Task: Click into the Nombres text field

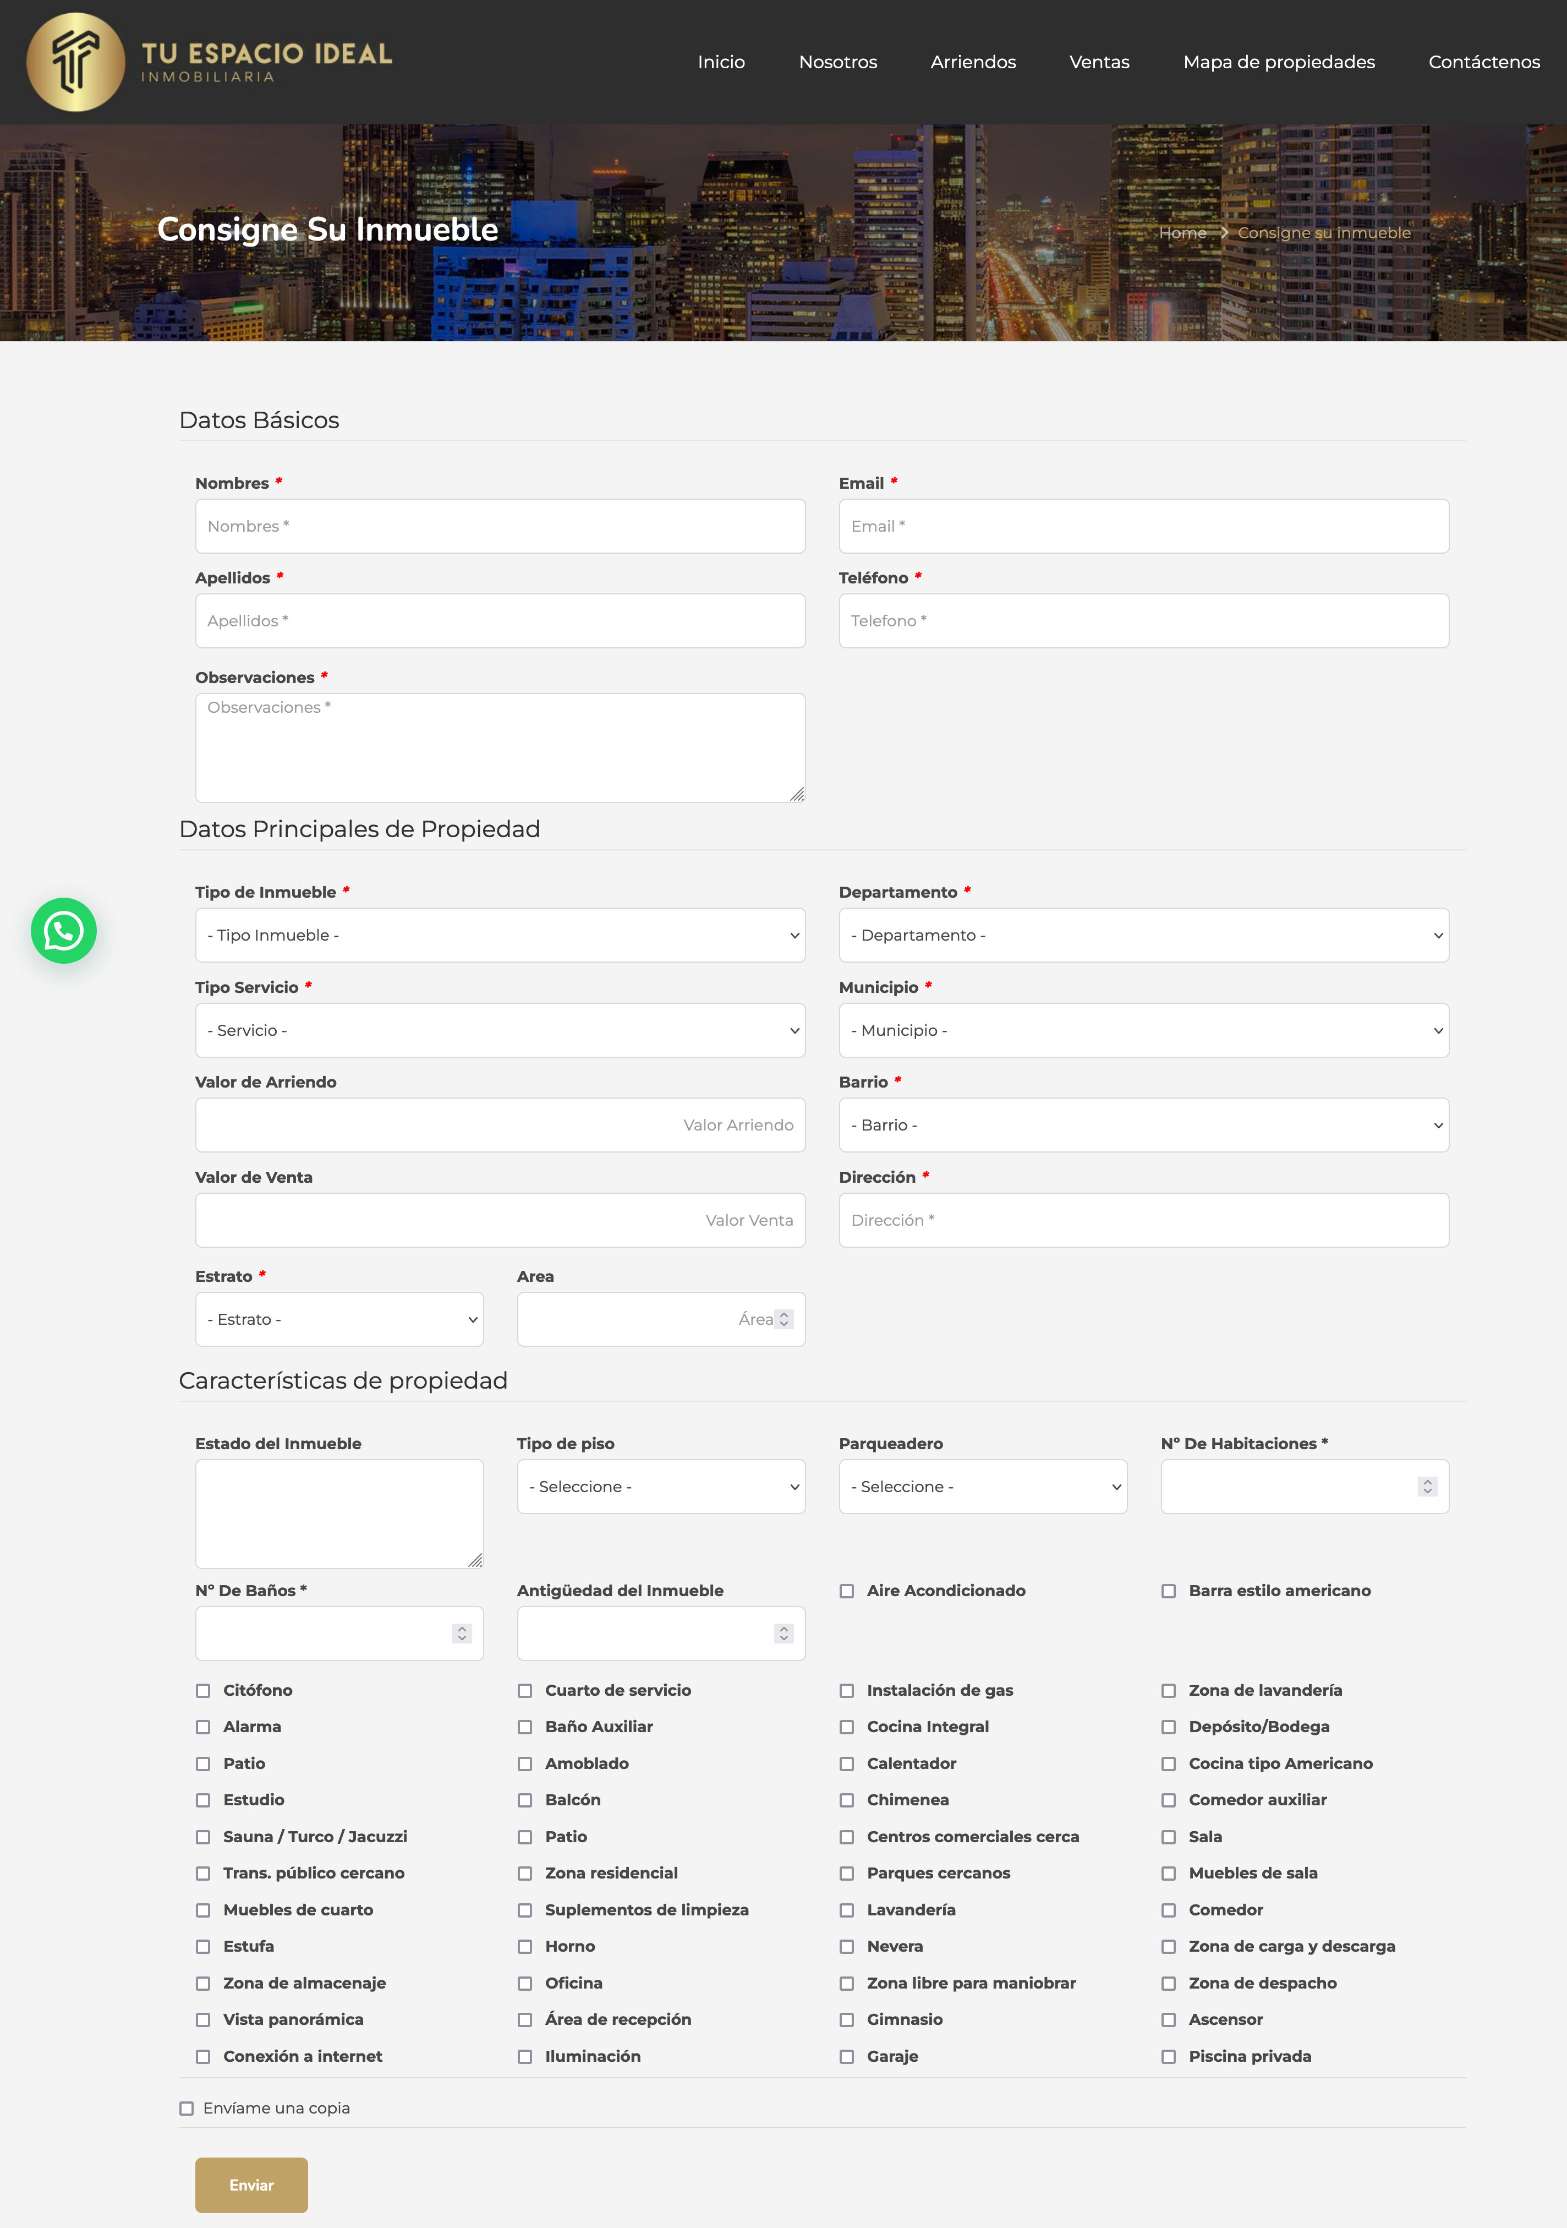Action: pyautogui.click(x=500, y=526)
